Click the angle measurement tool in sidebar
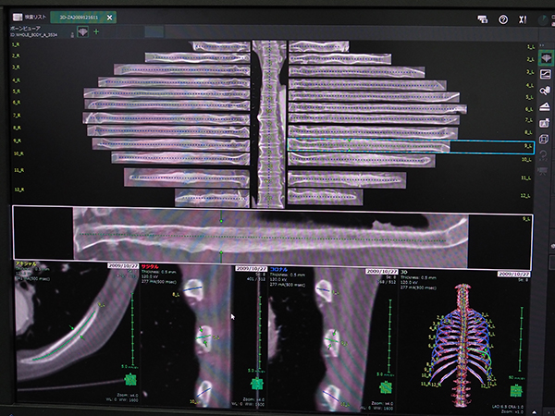This screenshot has height=416, width=555. (x=545, y=107)
